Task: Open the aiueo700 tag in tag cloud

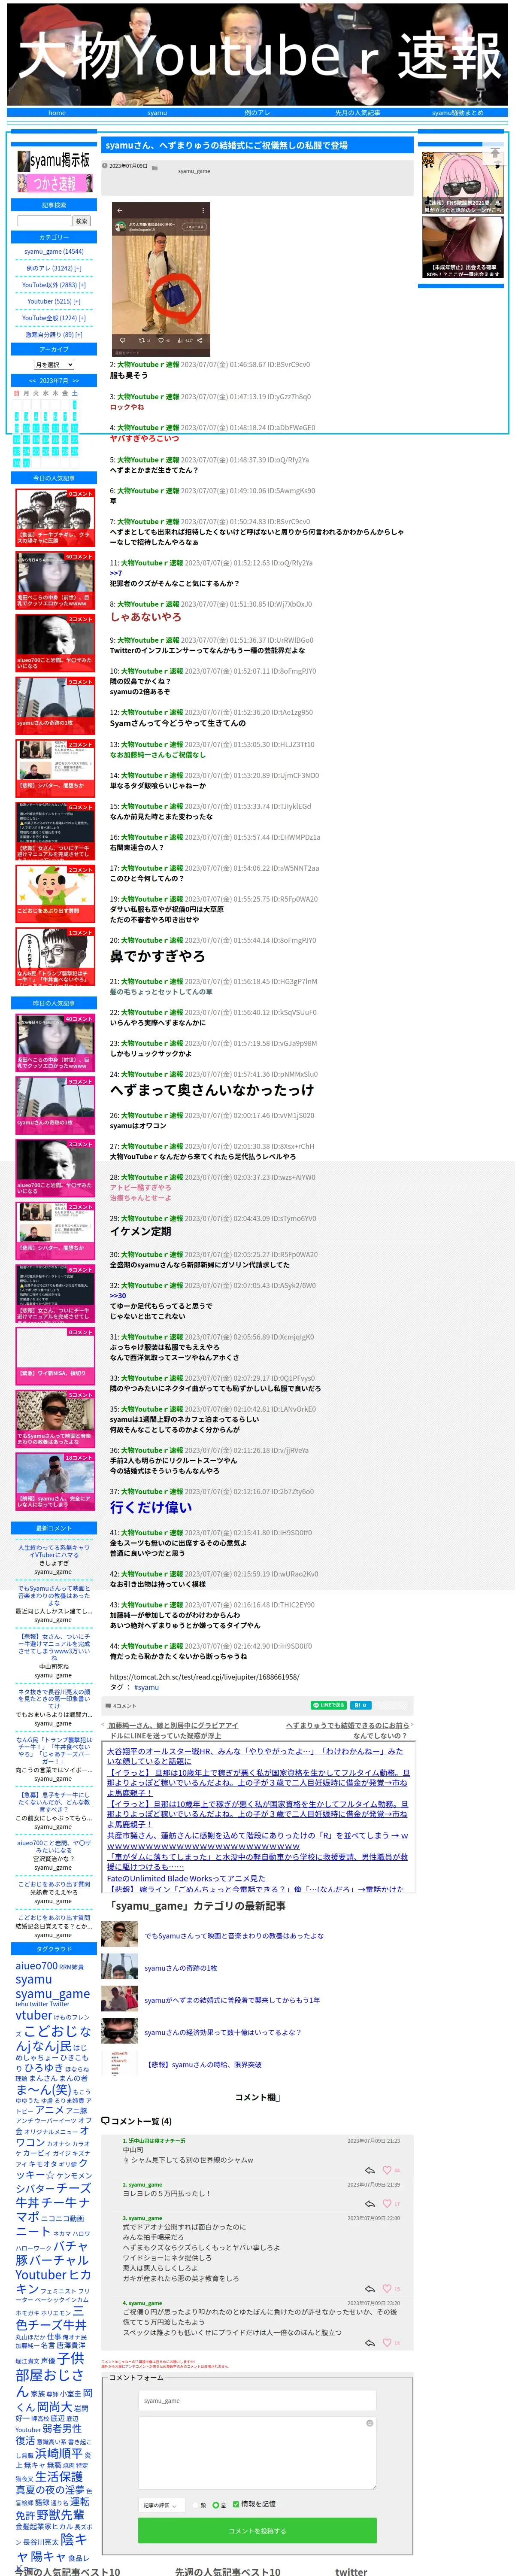Action: point(36,1966)
